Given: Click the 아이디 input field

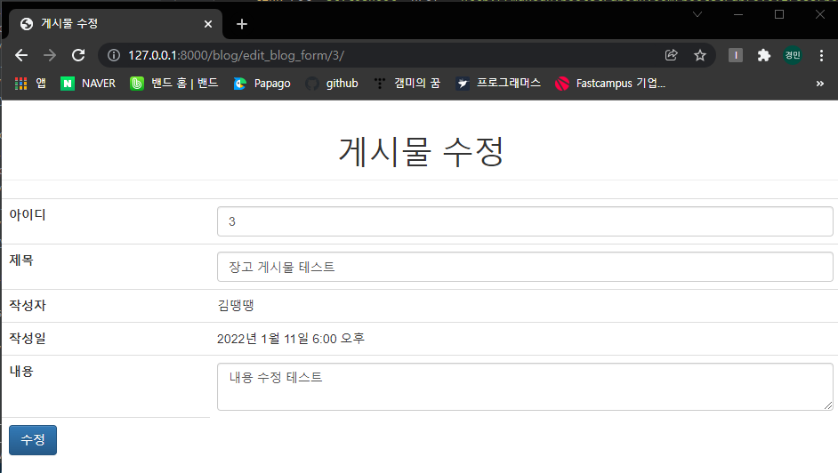Looking at the screenshot, I should tap(525, 221).
